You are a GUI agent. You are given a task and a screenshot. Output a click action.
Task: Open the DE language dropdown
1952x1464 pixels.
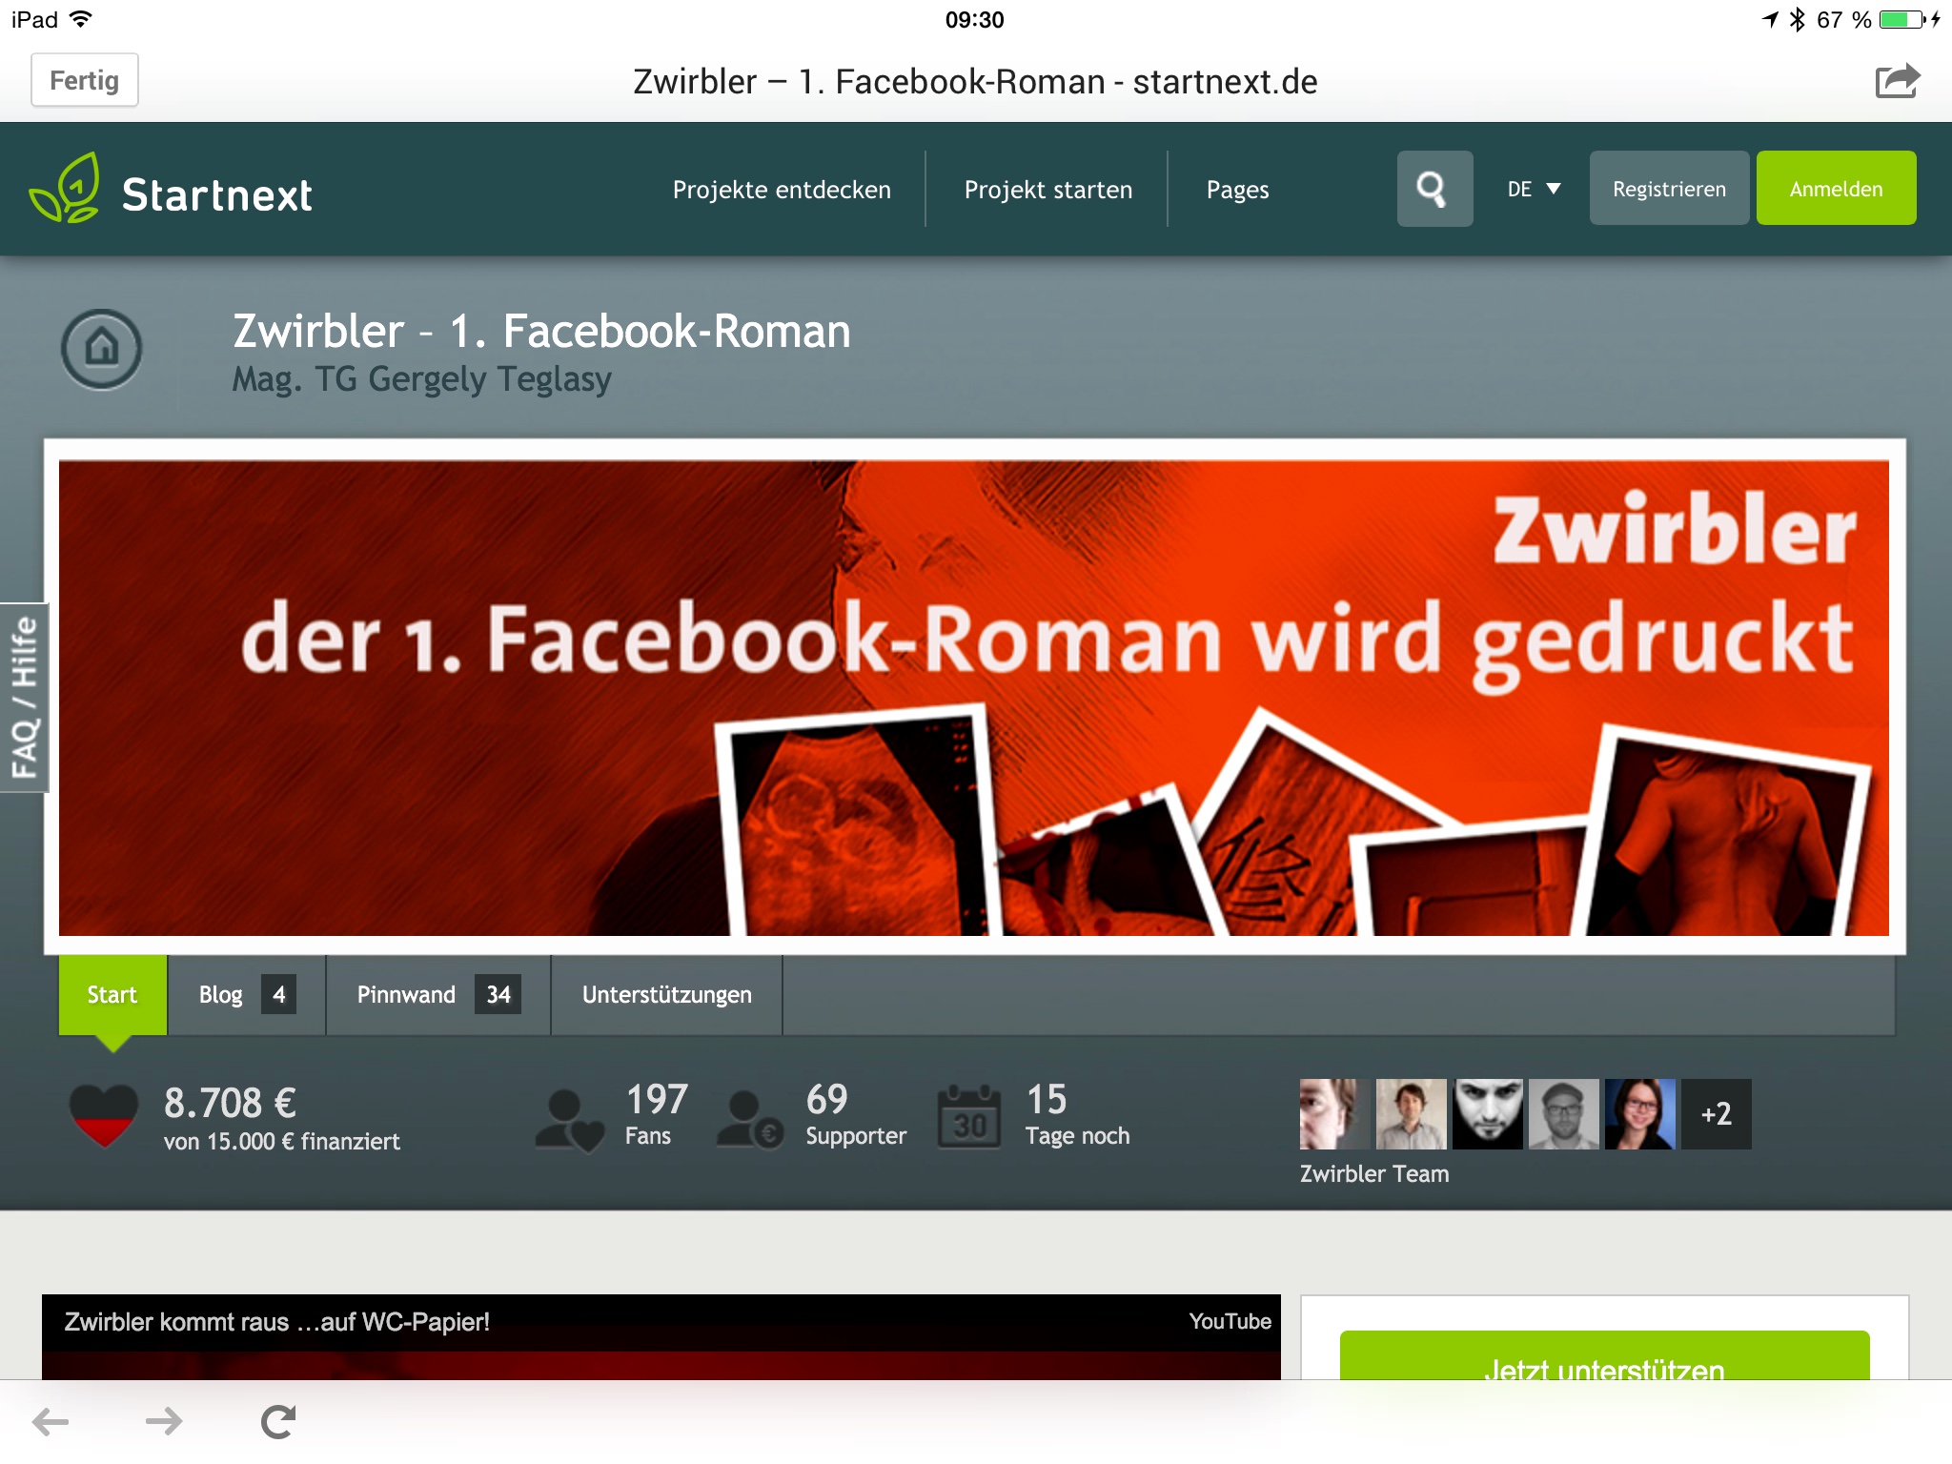pyautogui.click(x=1530, y=188)
